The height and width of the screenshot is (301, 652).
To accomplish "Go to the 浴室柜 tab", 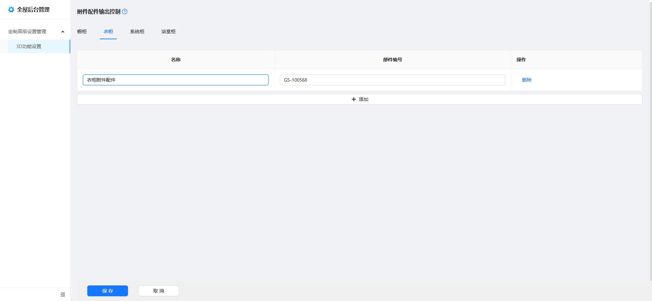I will [x=168, y=31].
